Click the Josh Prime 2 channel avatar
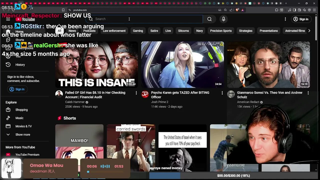 point(145,94)
